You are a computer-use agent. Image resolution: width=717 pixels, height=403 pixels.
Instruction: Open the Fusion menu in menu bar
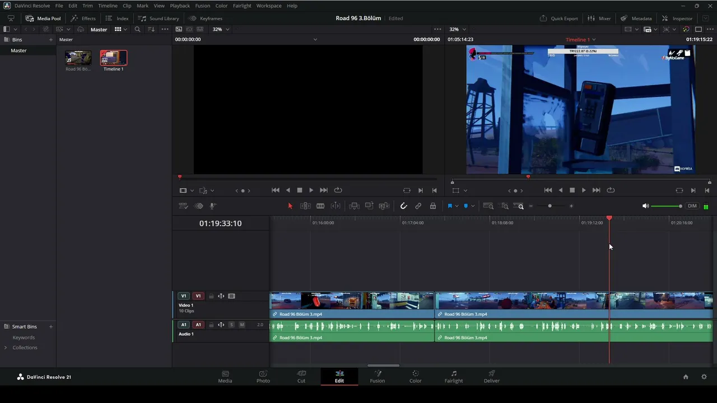coord(203,6)
